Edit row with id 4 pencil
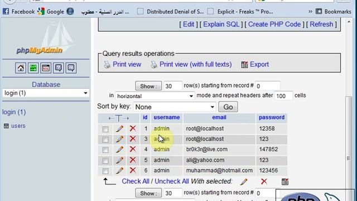Screen dimensions: 357x201 click(x=119, y=150)
